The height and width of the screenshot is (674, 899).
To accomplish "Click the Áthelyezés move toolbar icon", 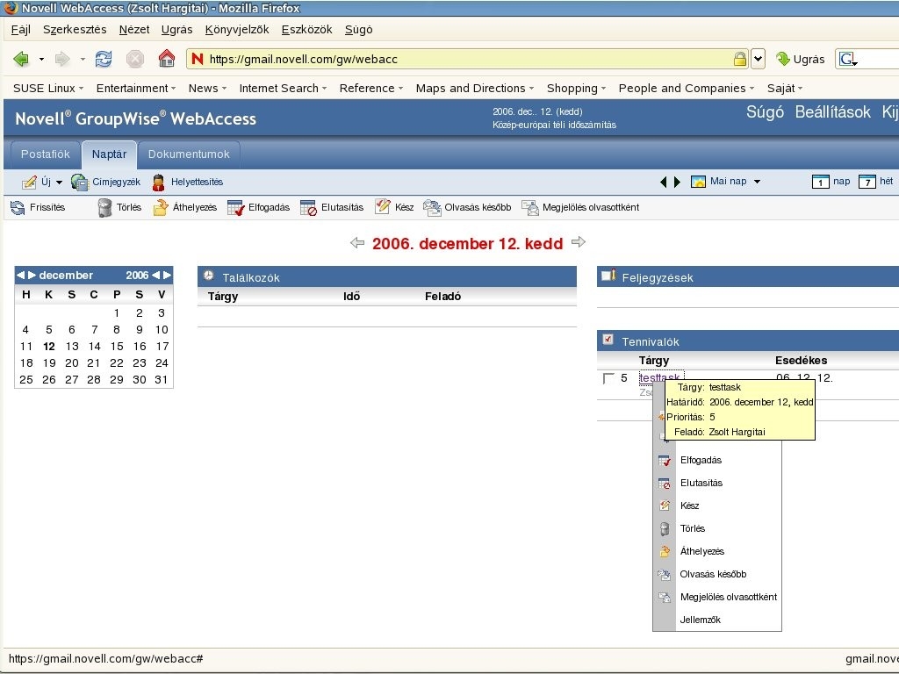I will (x=161, y=207).
